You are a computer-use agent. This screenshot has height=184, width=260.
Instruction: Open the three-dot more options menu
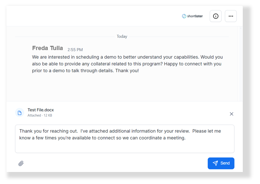coord(231,16)
